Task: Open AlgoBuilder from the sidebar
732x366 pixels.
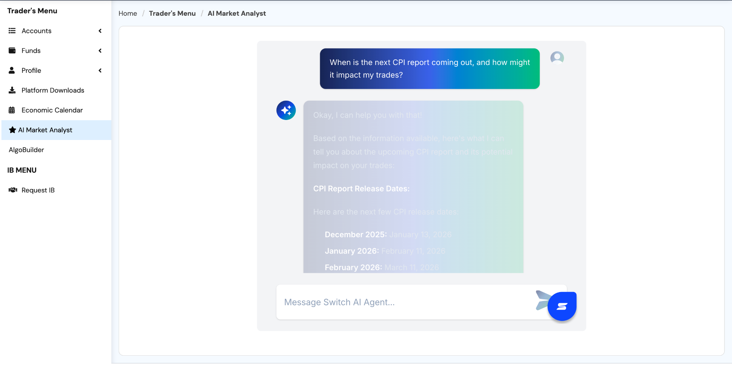Action: point(26,150)
